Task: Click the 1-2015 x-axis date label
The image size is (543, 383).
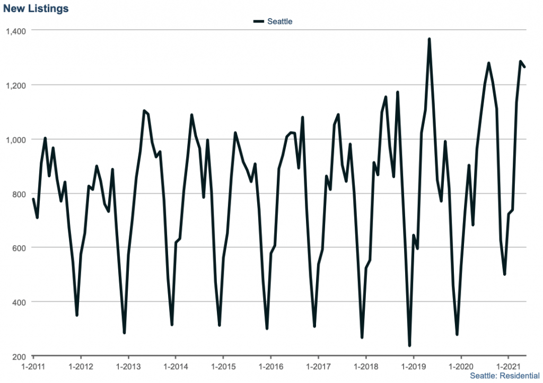Action: 223,367
